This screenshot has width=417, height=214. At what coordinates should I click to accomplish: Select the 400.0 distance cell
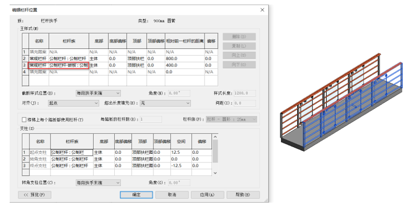185,65
